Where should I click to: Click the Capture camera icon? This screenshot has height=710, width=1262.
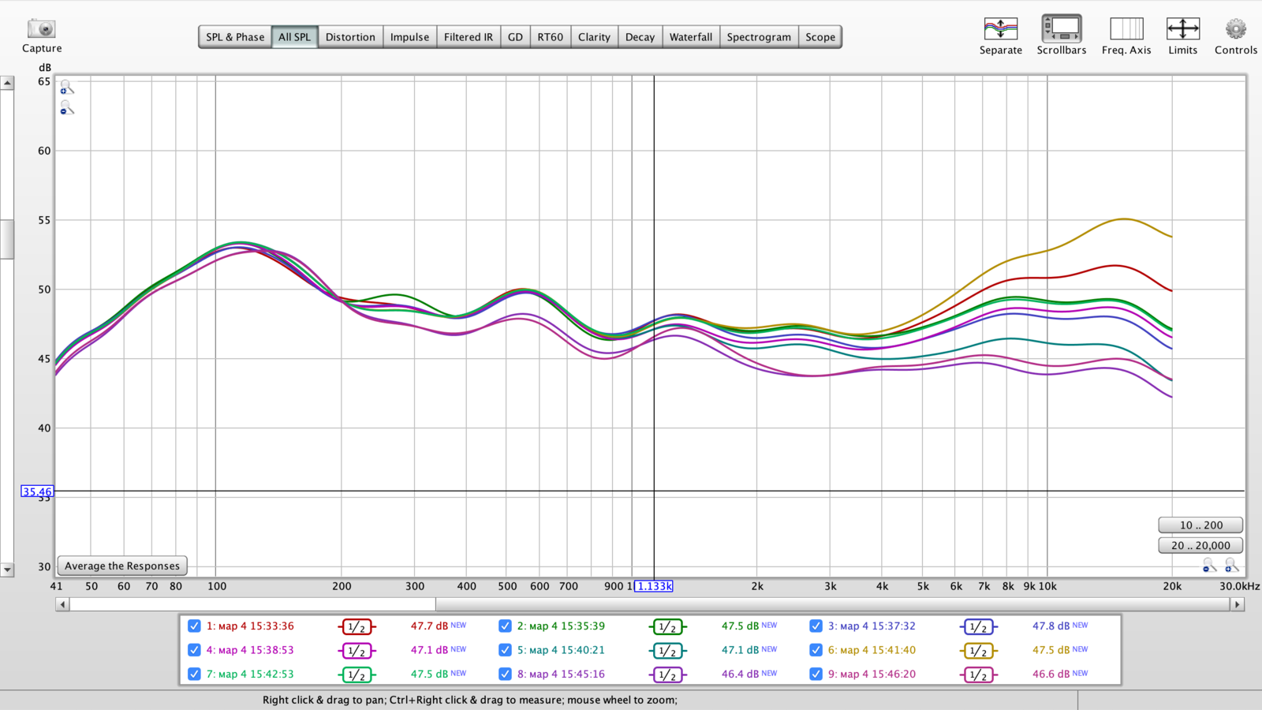[x=41, y=29]
